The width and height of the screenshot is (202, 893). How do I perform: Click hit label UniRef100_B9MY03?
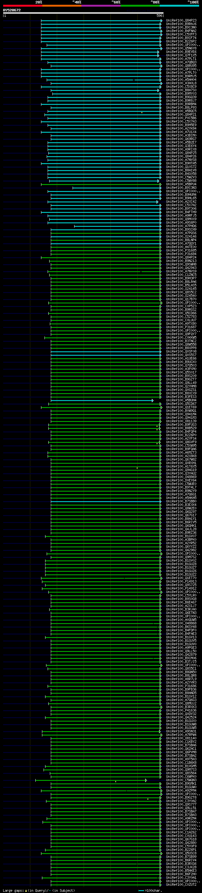pyautogui.click(x=181, y=93)
